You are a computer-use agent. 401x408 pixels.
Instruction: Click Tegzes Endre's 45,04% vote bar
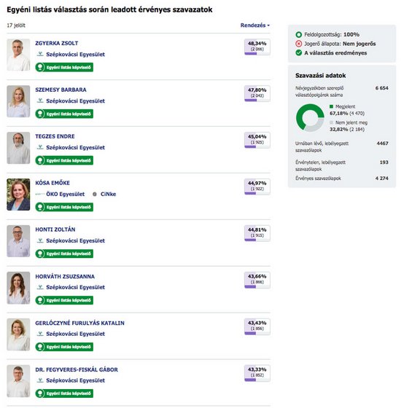tap(257, 146)
